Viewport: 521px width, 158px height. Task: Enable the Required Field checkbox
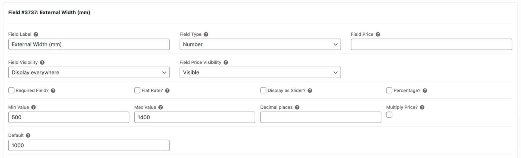11,90
